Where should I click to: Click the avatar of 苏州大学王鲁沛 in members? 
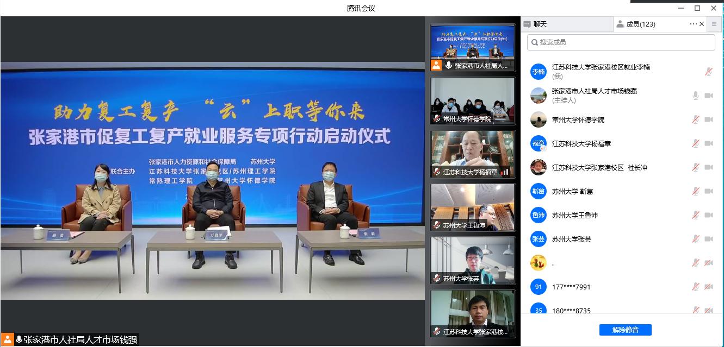(538, 215)
